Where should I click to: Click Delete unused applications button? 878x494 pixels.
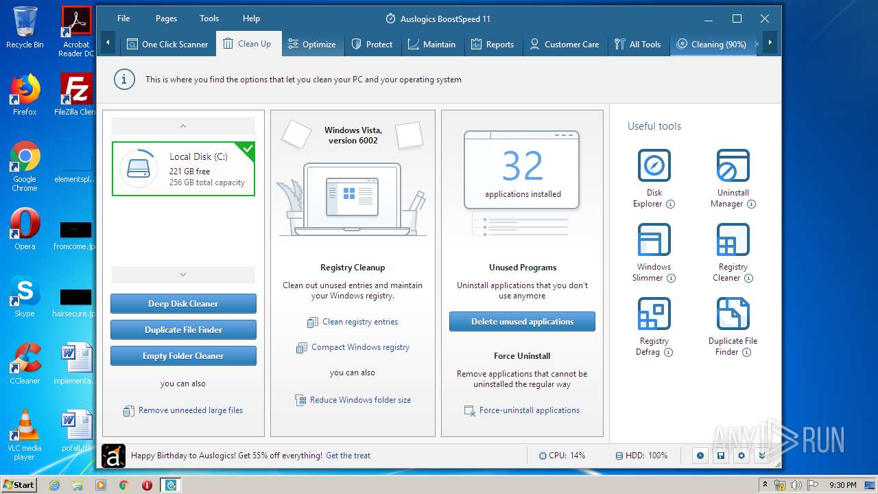click(x=522, y=322)
